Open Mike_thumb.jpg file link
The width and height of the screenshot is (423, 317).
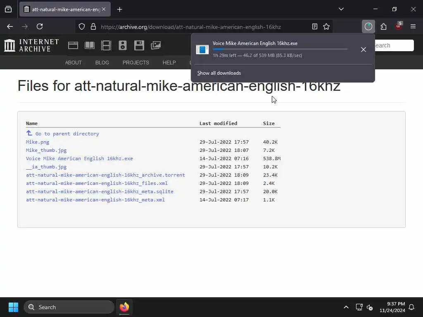(x=46, y=150)
